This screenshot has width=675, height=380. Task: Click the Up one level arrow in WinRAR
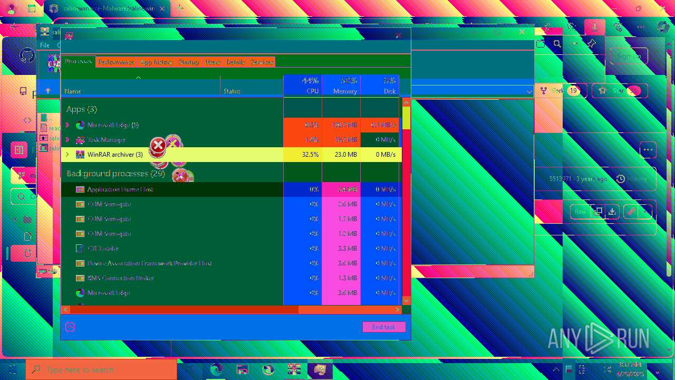point(48,91)
